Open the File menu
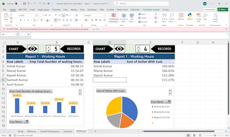This screenshot has width=230, height=137. (4, 9)
